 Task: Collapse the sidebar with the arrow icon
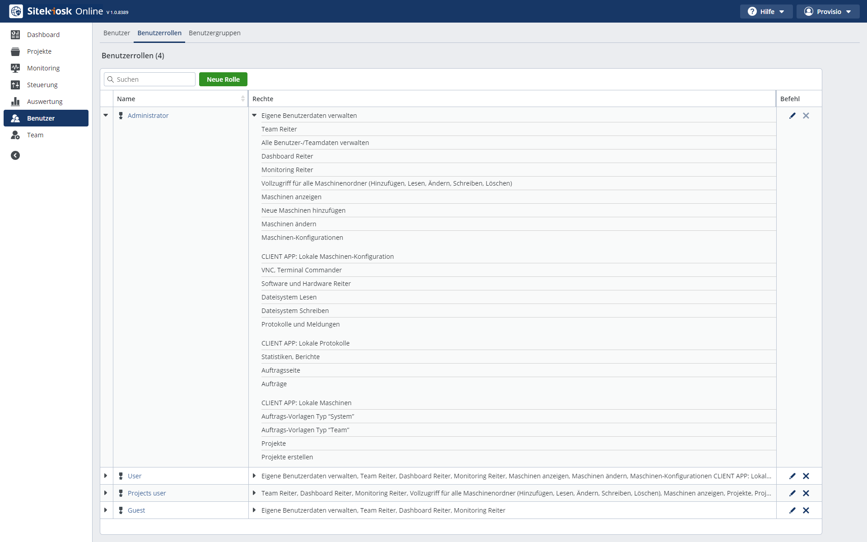point(15,155)
